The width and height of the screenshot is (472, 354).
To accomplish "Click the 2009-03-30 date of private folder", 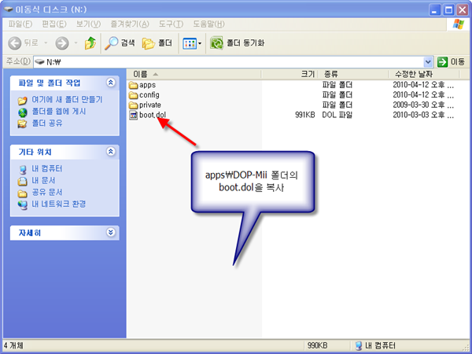I will click(x=423, y=105).
